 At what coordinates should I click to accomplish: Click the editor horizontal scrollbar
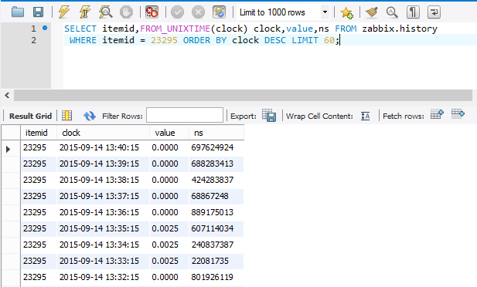[x=243, y=96]
